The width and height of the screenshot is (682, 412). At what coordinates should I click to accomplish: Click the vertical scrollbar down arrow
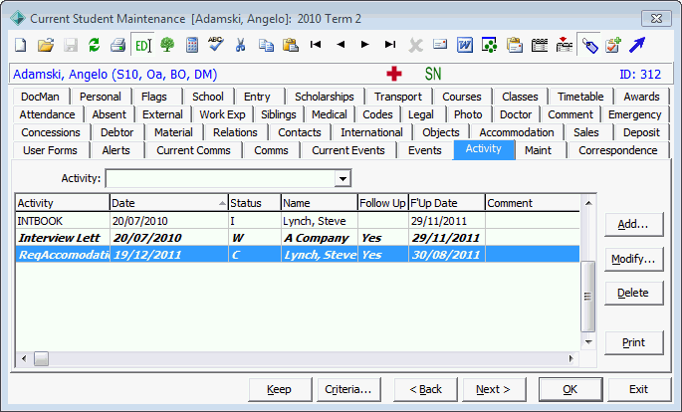pyautogui.click(x=588, y=342)
